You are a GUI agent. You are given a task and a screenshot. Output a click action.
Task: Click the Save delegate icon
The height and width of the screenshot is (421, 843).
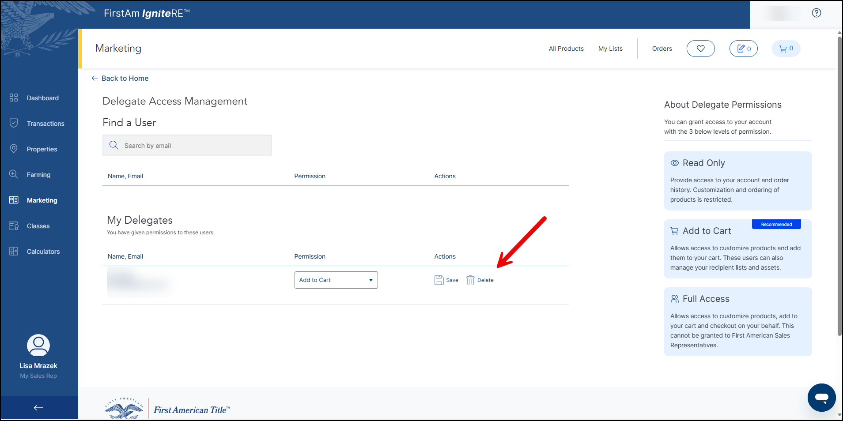pyautogui.click(x=439, y=280)
